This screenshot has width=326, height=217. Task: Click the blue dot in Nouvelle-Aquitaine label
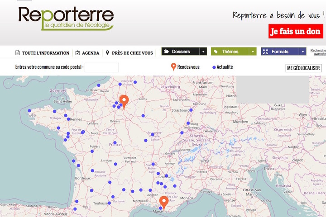(92, 171)
